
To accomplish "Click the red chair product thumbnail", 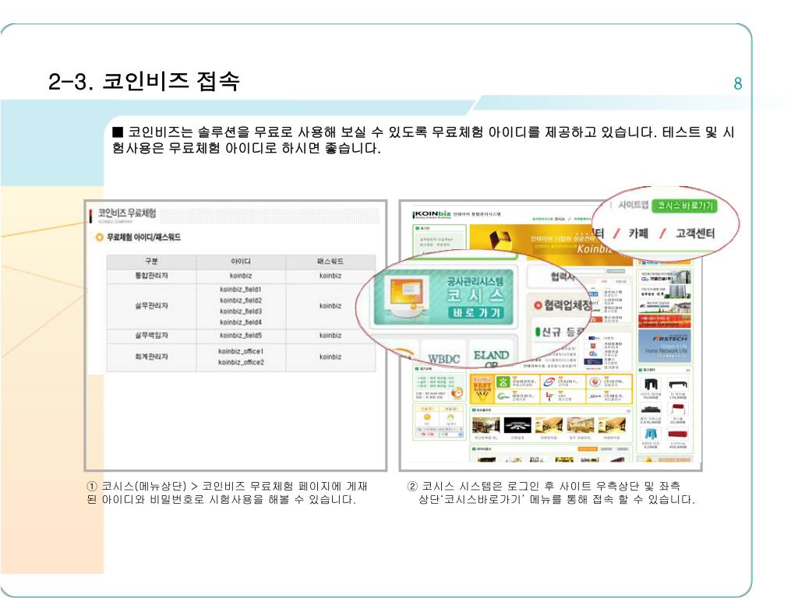I will (x=677, y=410).
